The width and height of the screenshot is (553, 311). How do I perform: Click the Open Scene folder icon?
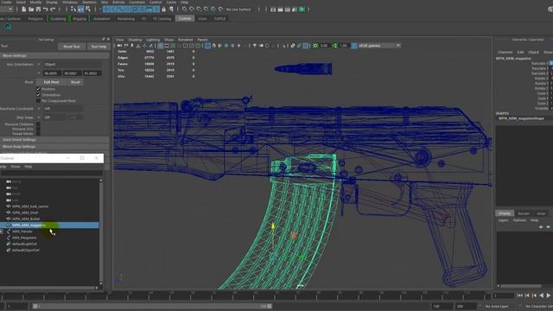pos(31,10)
